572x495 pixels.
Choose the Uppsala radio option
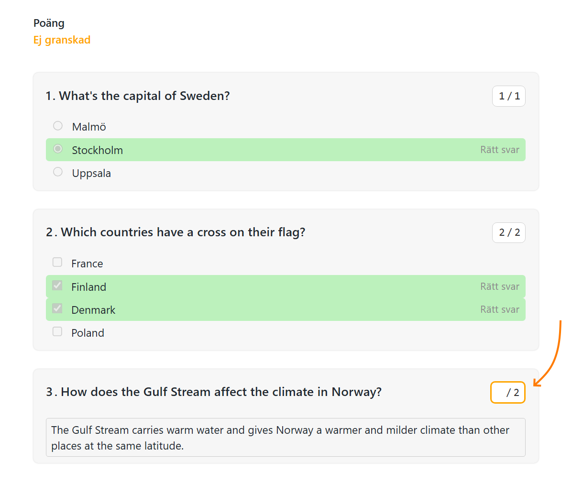click(x=58, y=172)
